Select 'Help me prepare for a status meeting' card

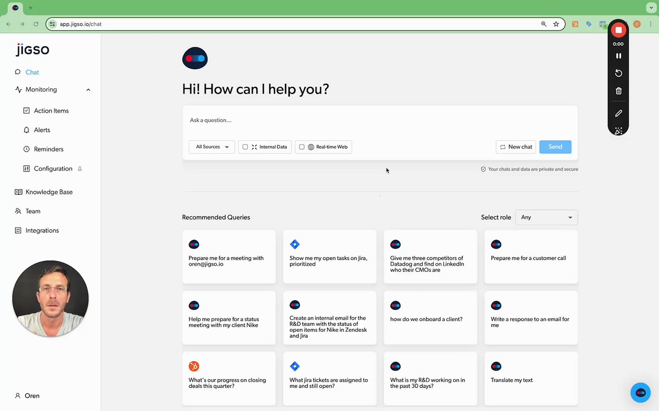(x=229, y=317)
